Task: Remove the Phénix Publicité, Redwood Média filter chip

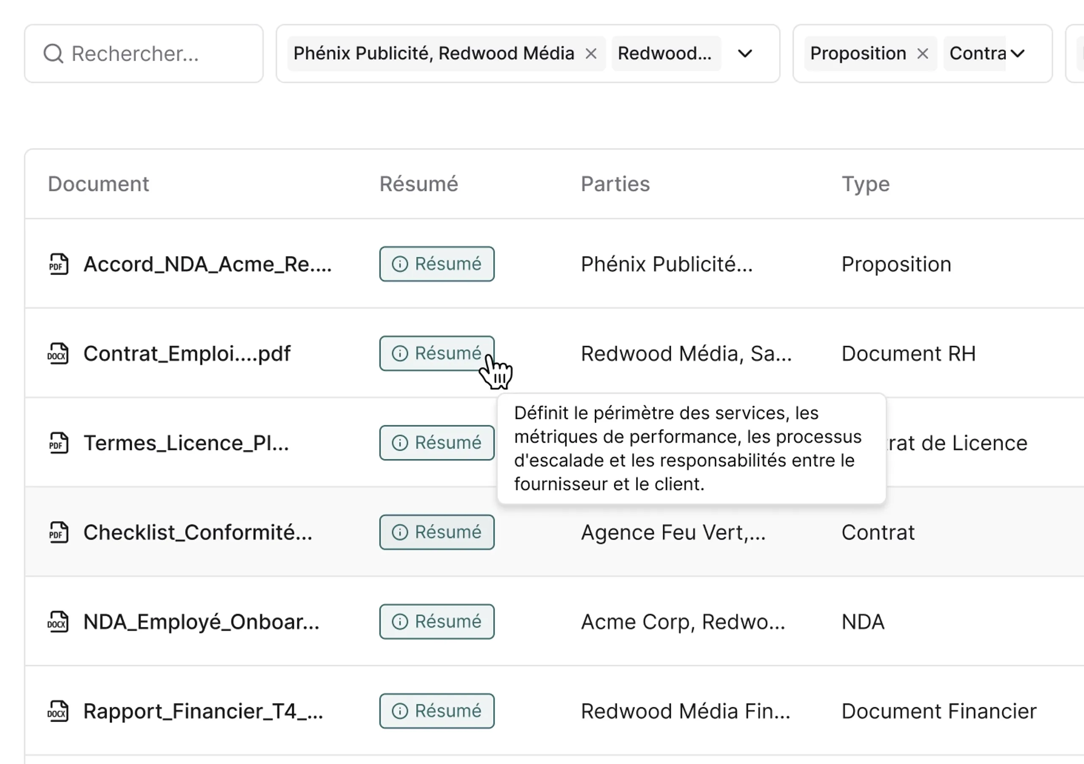Action: point(591,54)
